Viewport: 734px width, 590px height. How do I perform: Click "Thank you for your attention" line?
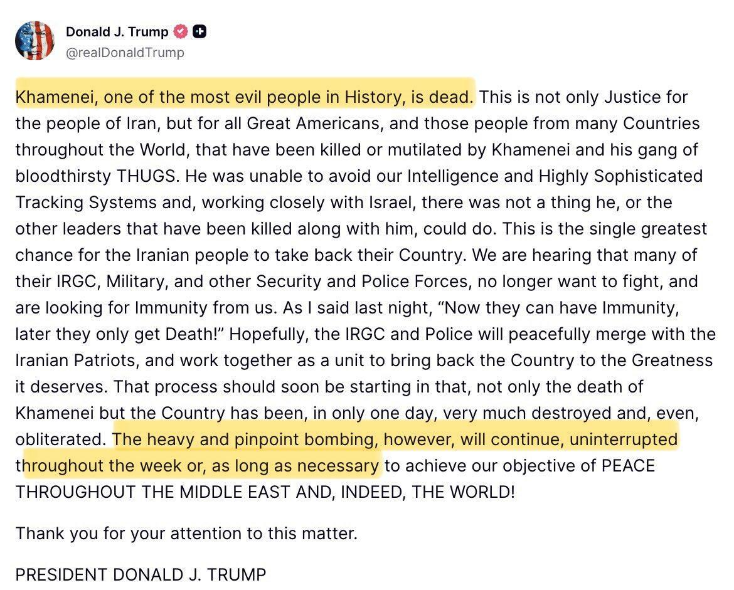click(186, 534)
